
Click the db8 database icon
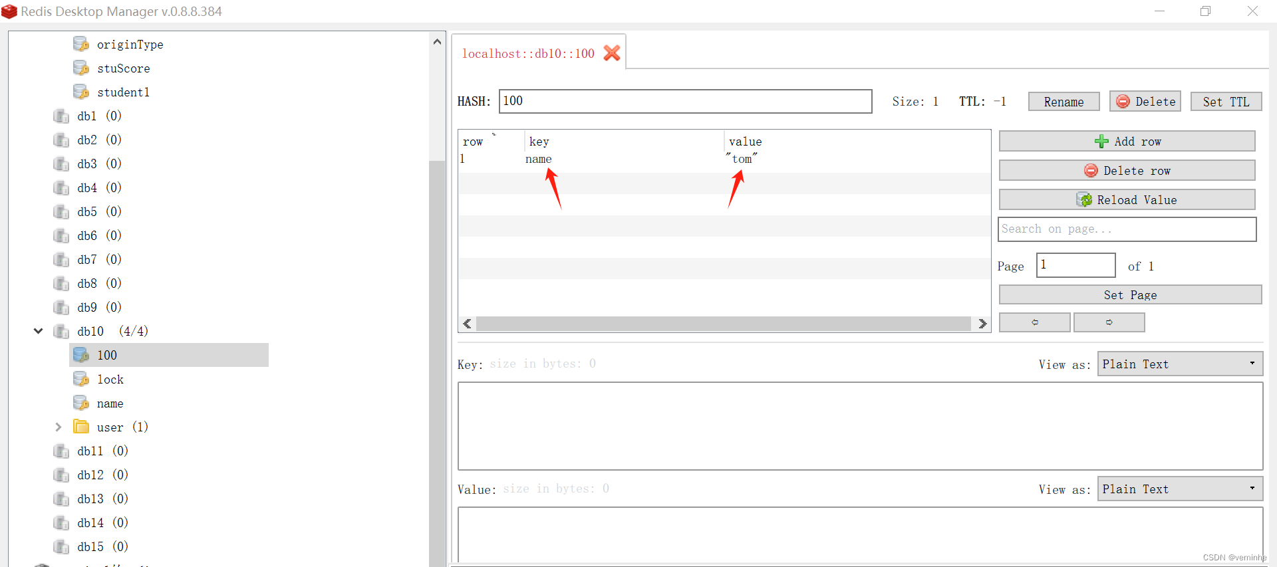61,283
